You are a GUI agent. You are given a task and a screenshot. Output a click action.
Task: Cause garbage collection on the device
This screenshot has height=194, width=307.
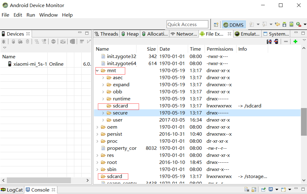[x=28, y=41]
